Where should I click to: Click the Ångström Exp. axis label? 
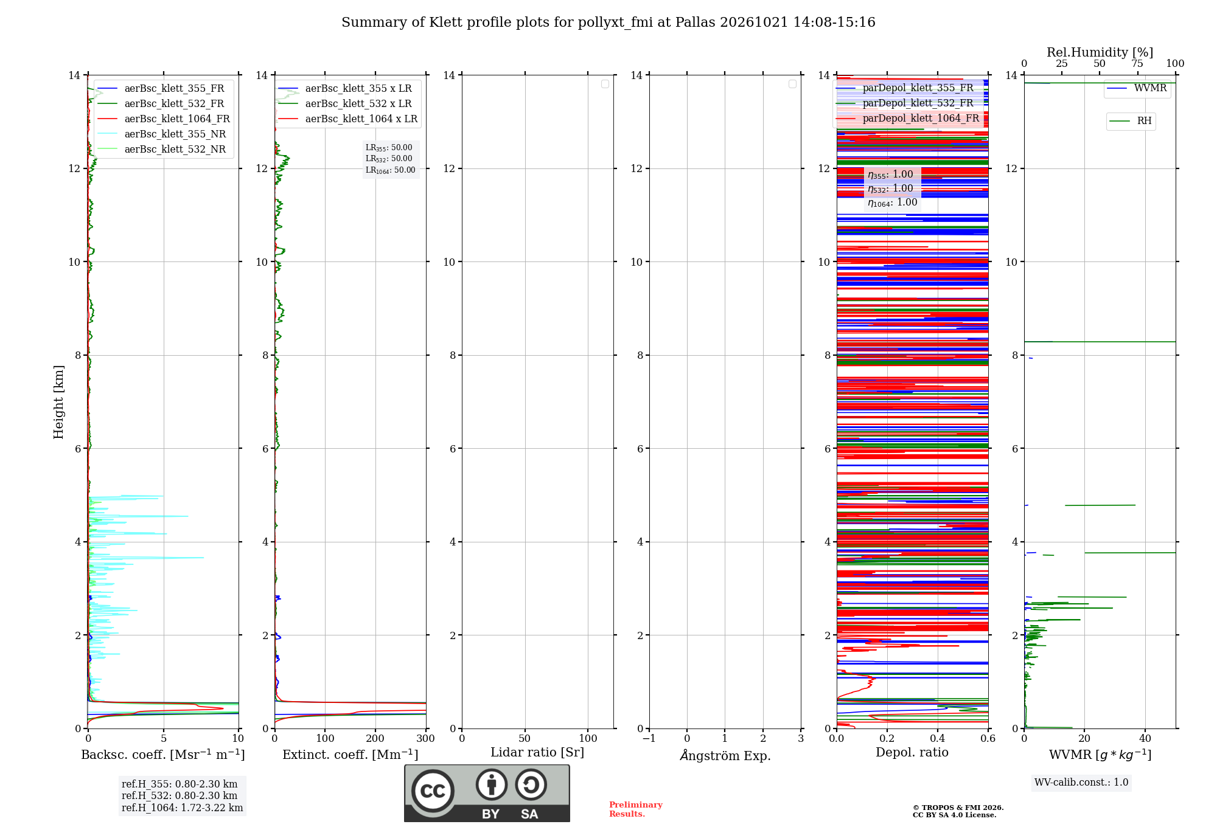[725, 755]
